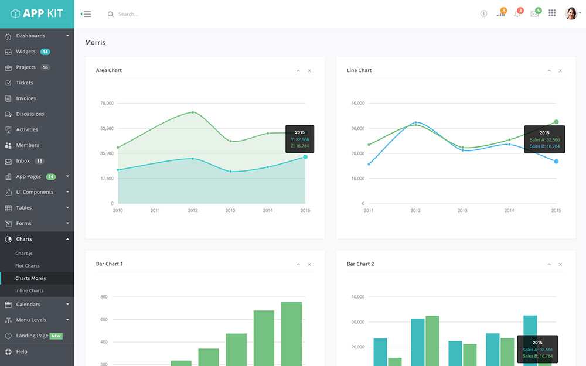The height and width of the screenshot is (366, 586).
Task: Collapse sidebar with hamburger menu icon
Action: pos(86,14)
